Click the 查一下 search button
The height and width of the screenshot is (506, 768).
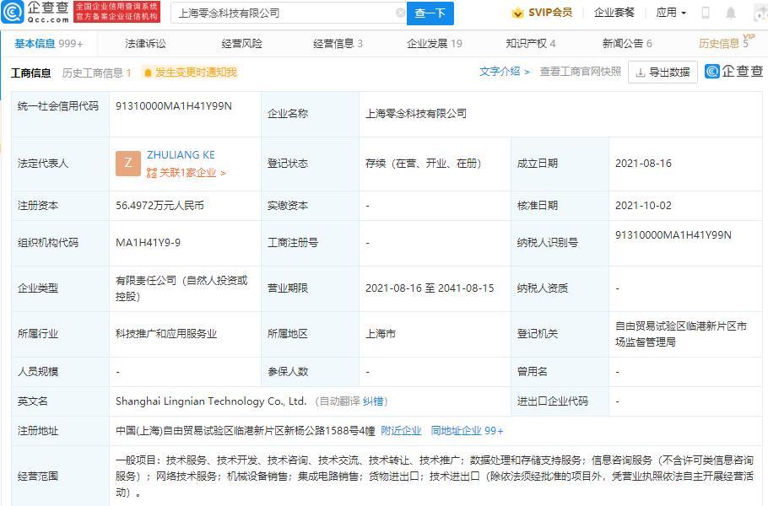click(x=430, y=13)
